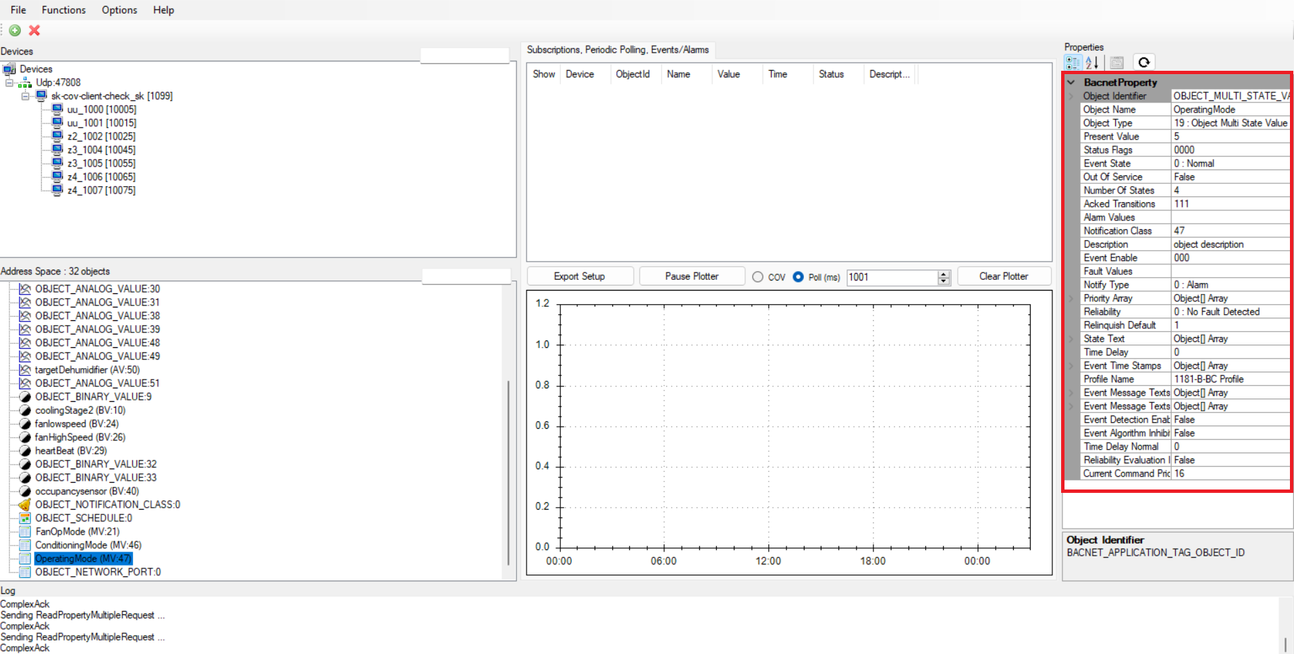Click the binary icon beside coolingStage2 (BV:10)
Viewport: 1294px width, 654px height.
[x=25, y=410]
